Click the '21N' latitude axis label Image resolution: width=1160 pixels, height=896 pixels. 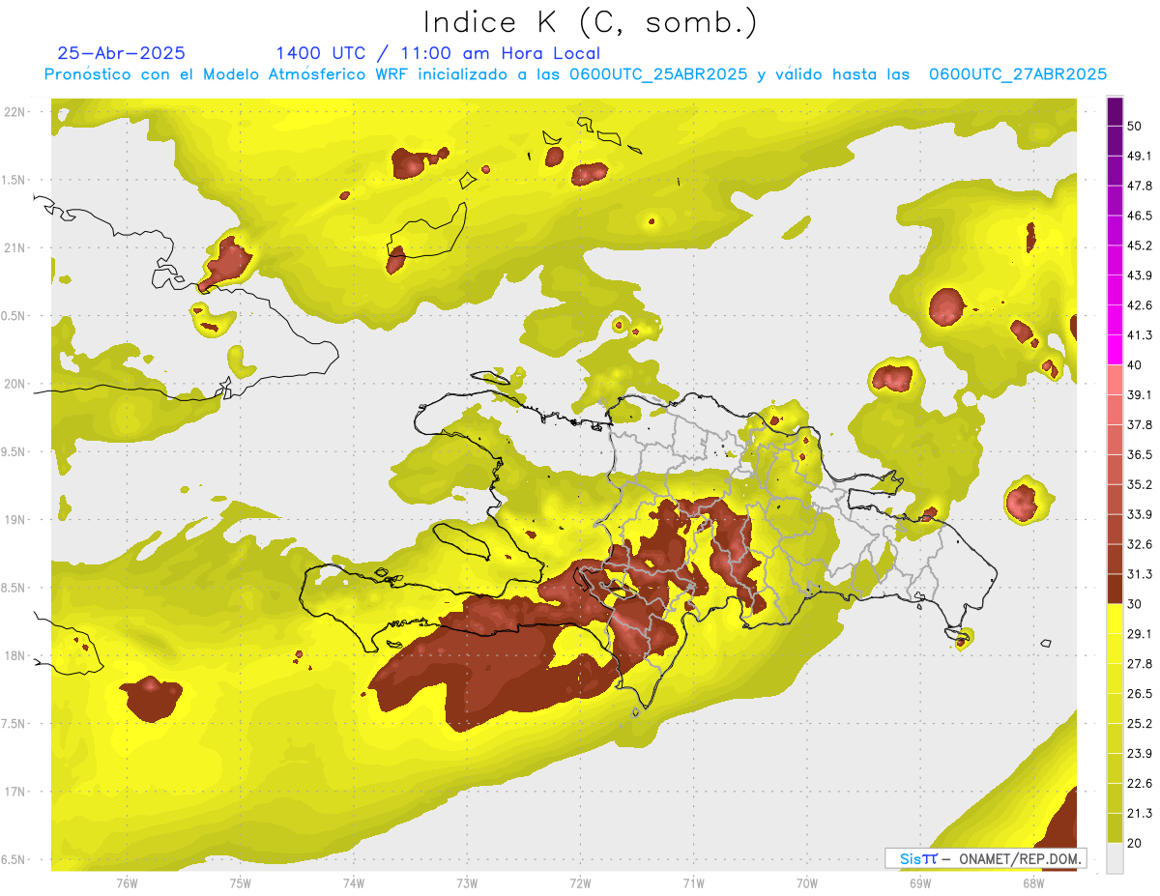(15, 248)
